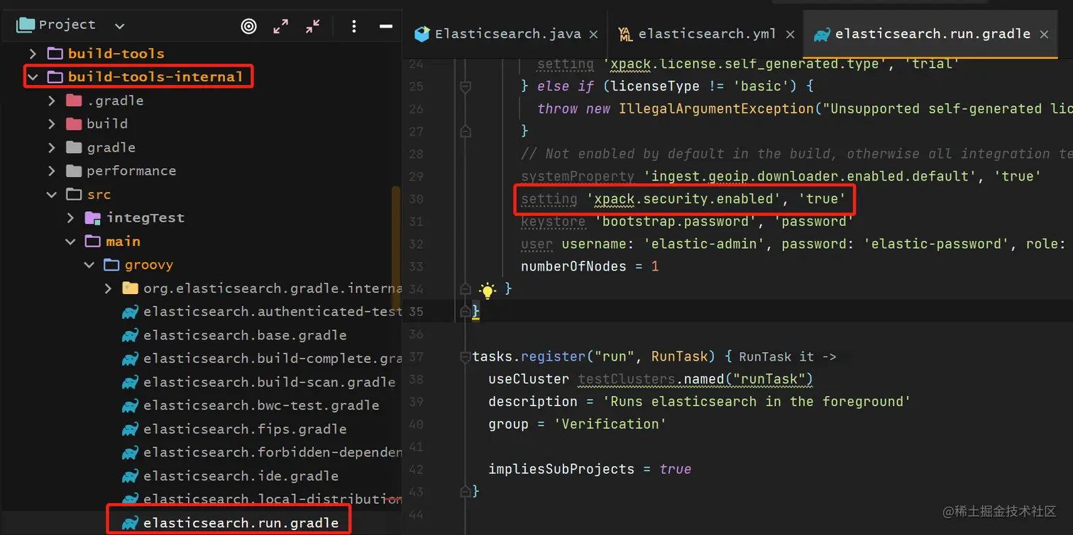Select elasticsearch.build-complete gradle file

click(x=273, y=359)
